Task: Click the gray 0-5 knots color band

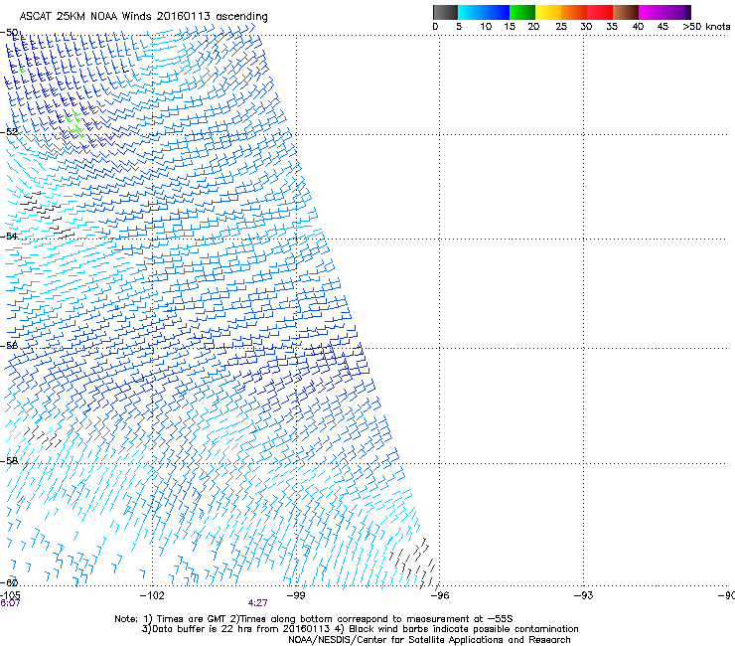Action: tap(445, 12)
